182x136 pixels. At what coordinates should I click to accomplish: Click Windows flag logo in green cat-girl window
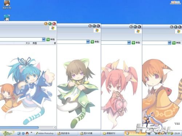(x=97, y=30)
